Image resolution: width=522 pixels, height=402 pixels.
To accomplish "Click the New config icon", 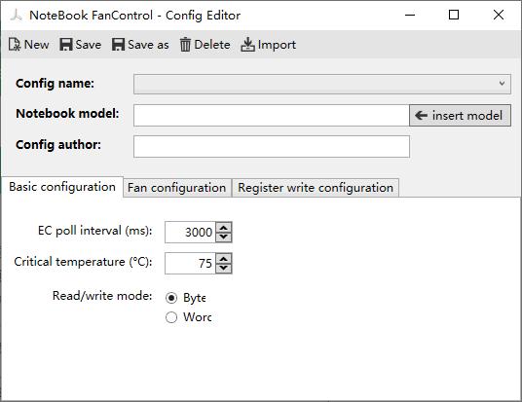I will [15, 45].
